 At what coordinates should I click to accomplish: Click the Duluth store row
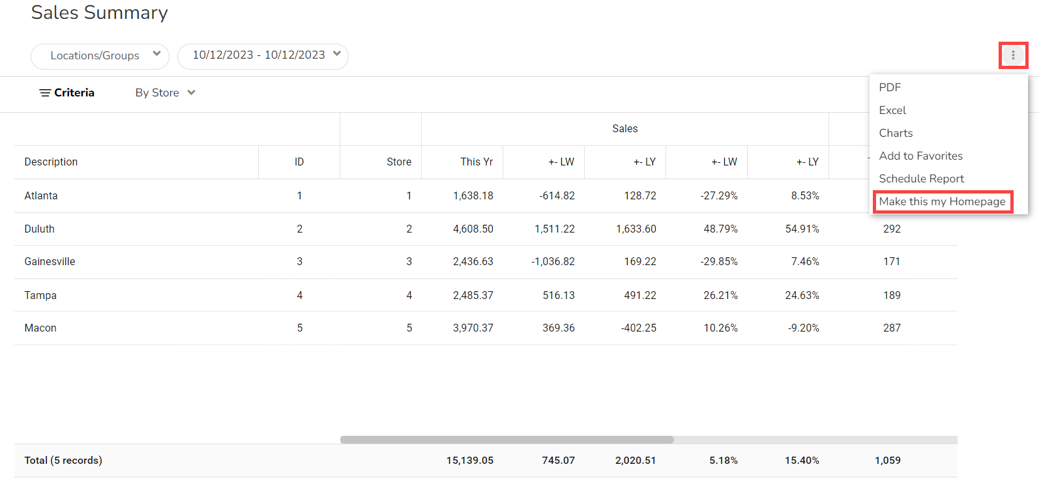(x=40, y=229)
